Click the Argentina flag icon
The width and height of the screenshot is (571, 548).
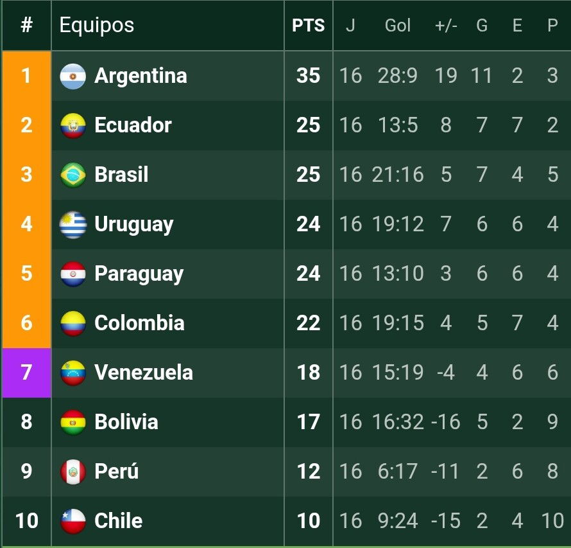tap(73, 76)
